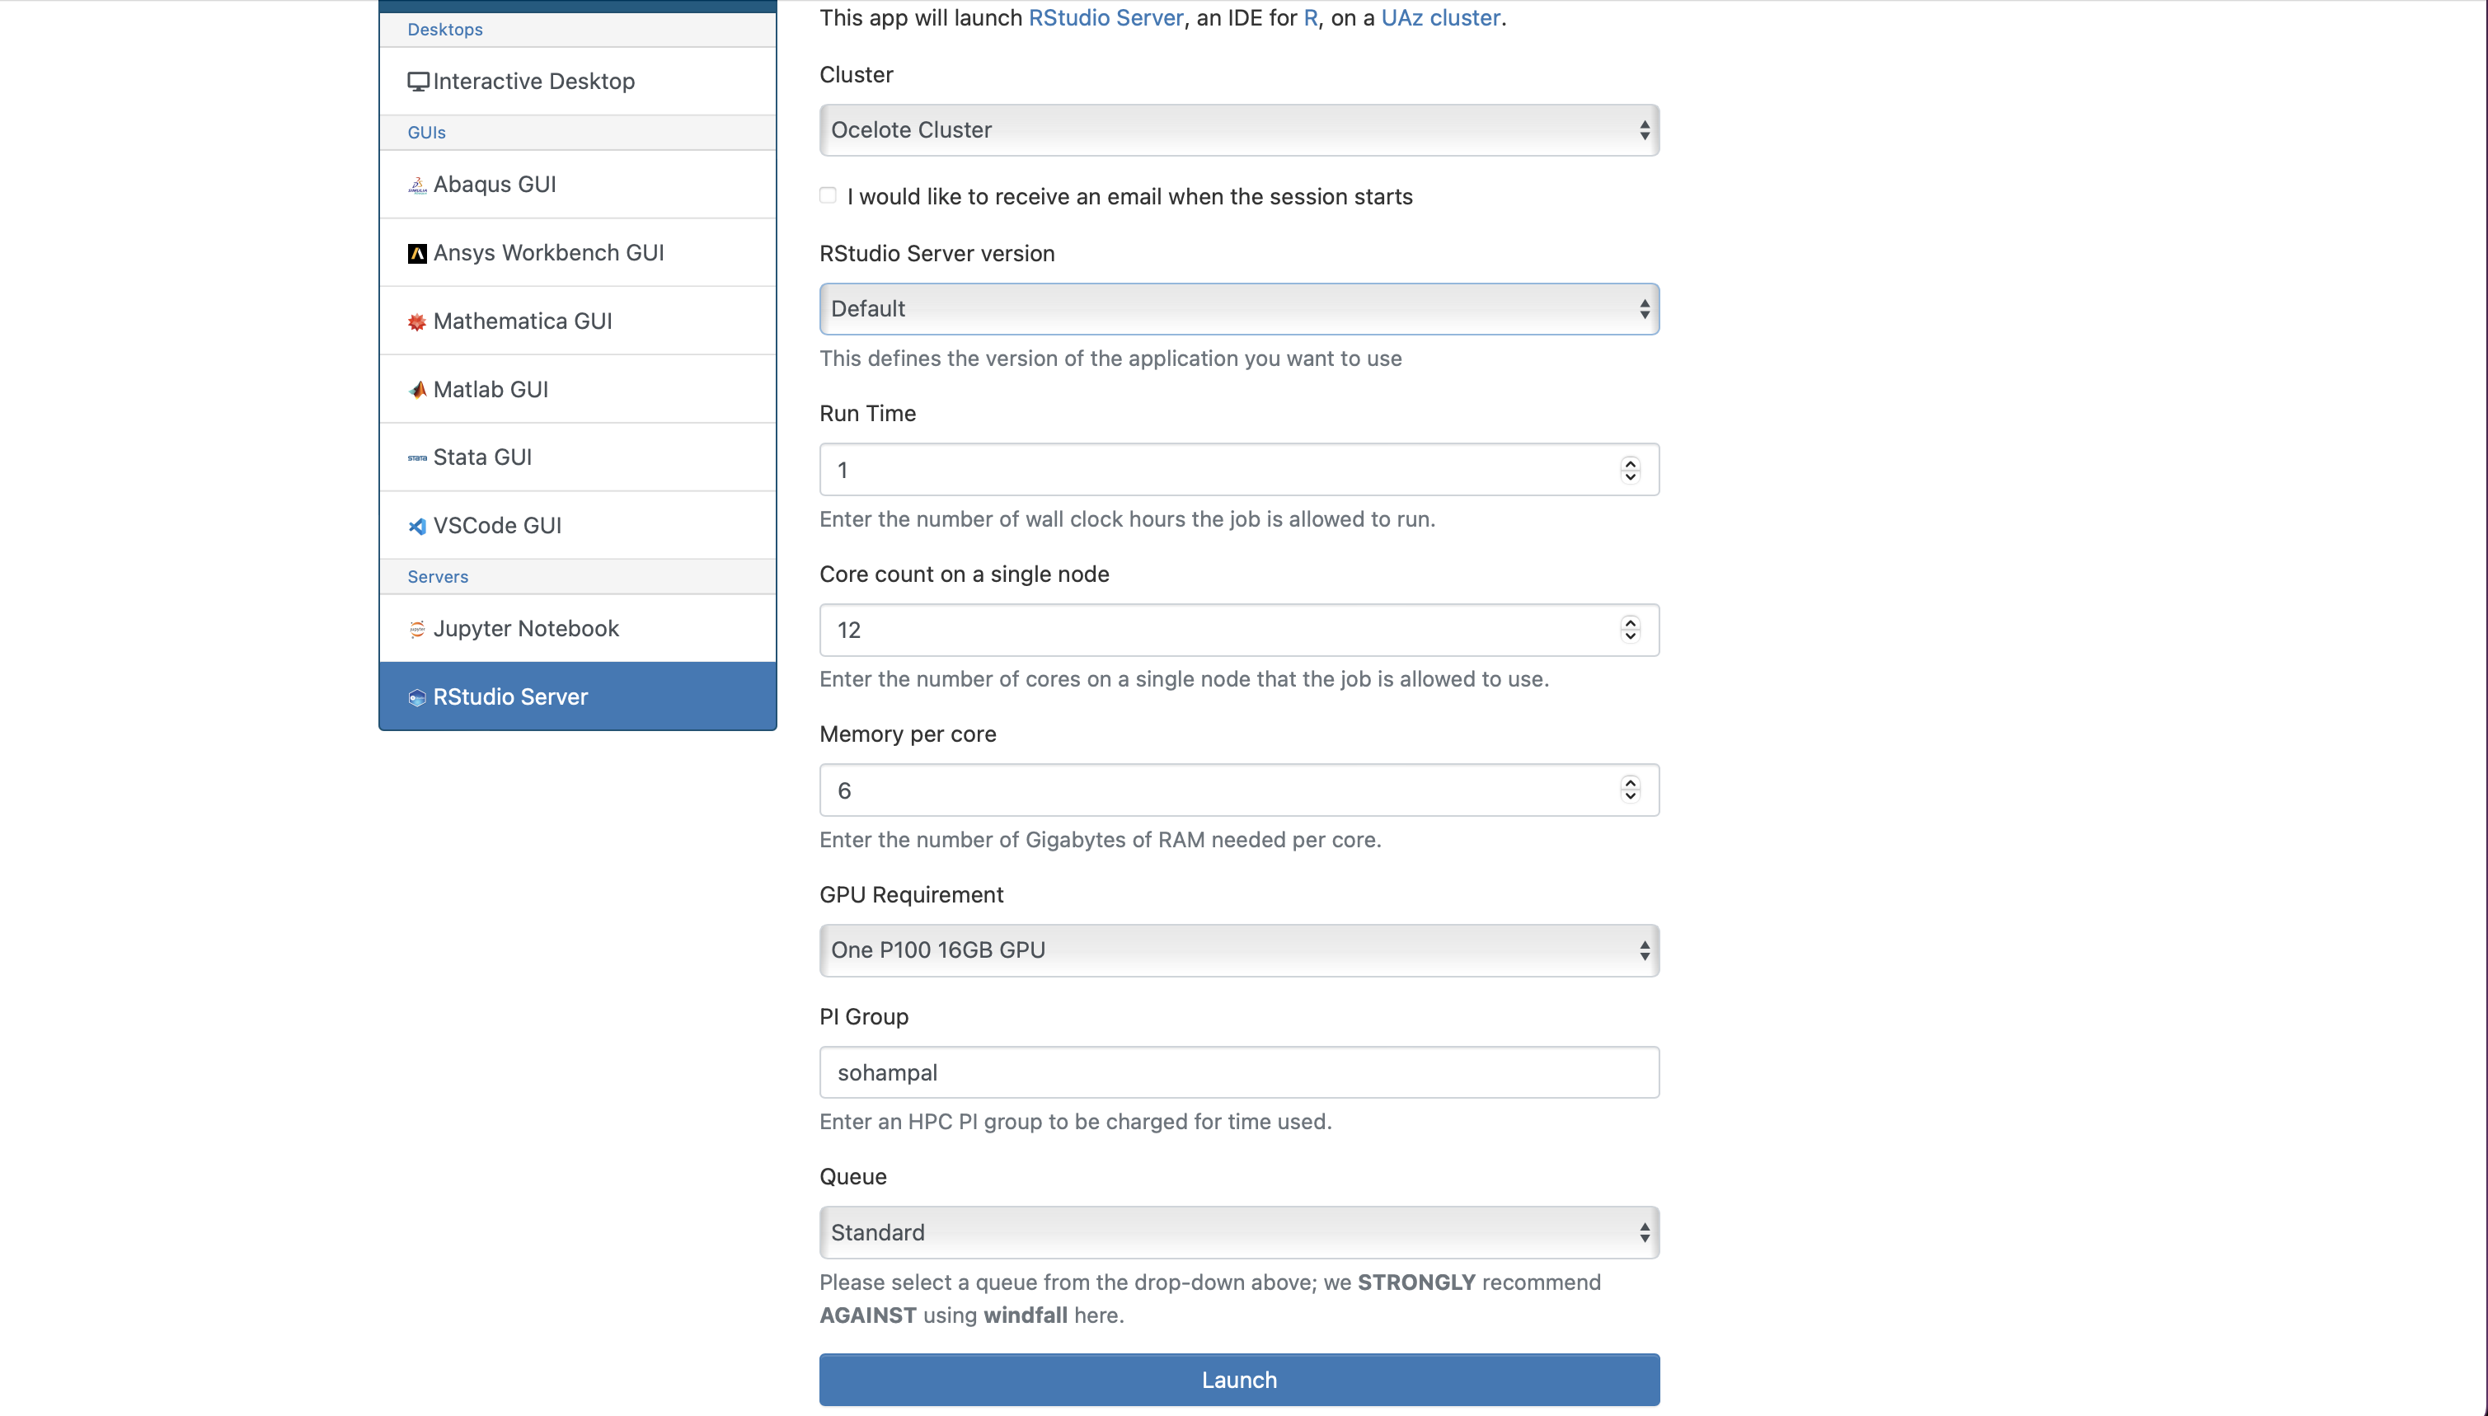Click the Stata logo icon
This screenshot has width=2488, height=1416.
coord(417,458)
